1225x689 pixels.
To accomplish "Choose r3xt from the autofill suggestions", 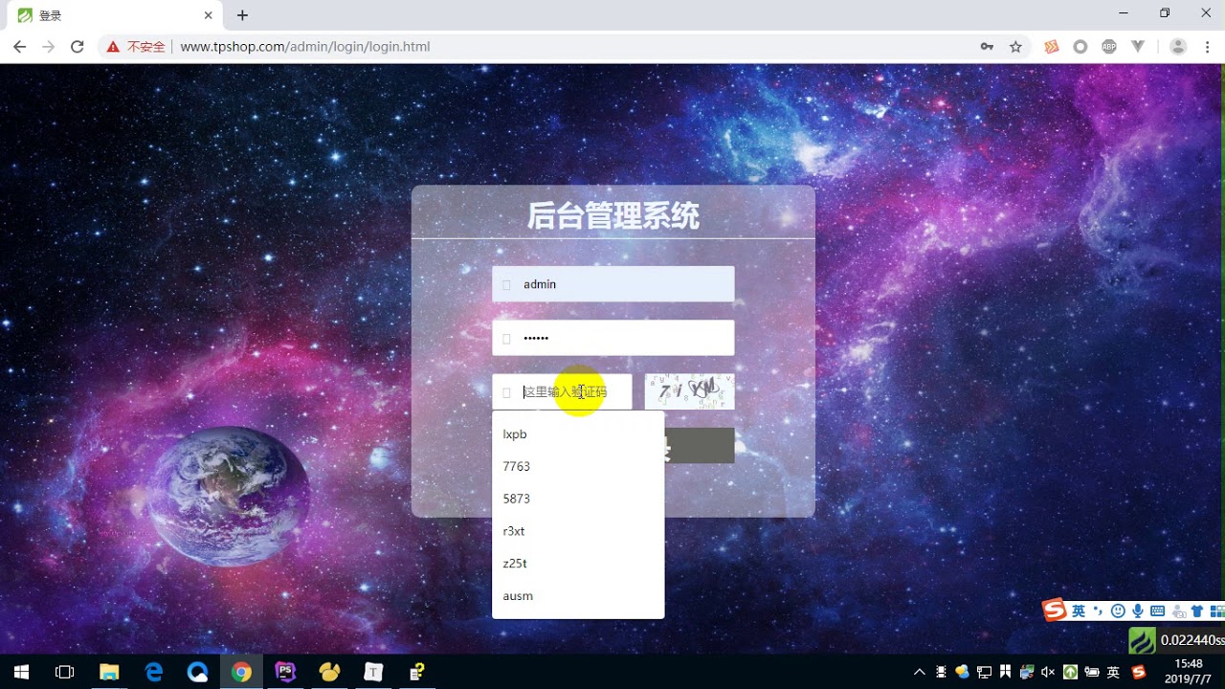I will click(578, 531).
